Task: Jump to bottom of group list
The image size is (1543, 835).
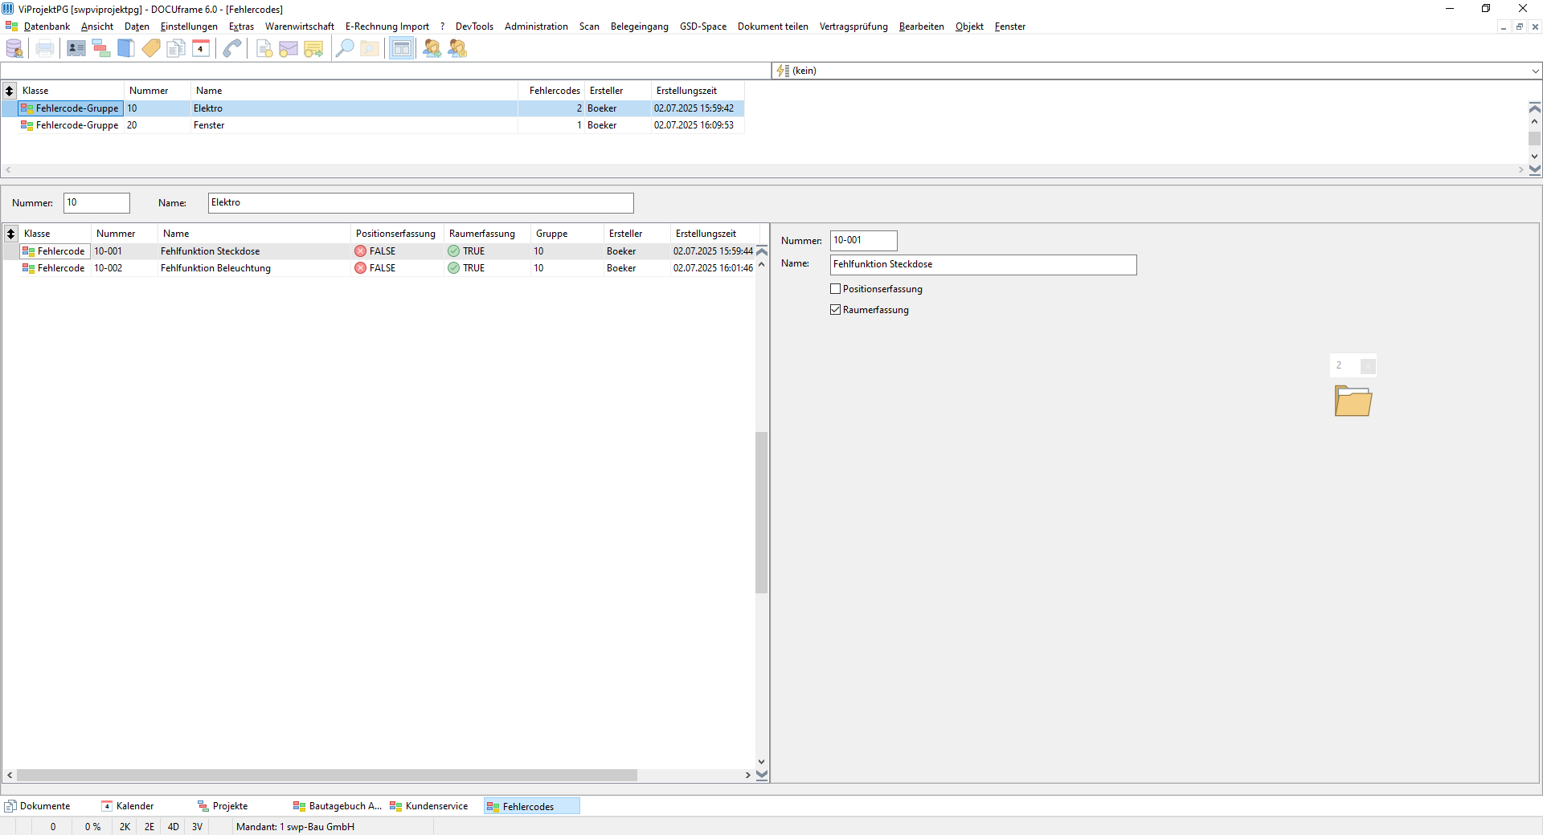Action: click(1534, 169)
